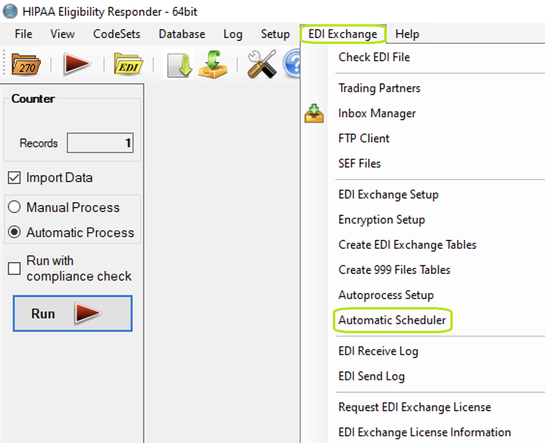Open the Automatic Scheduler menu item
Screen dimensions: 545x443
pyautogui.click(x=392, y=320)
